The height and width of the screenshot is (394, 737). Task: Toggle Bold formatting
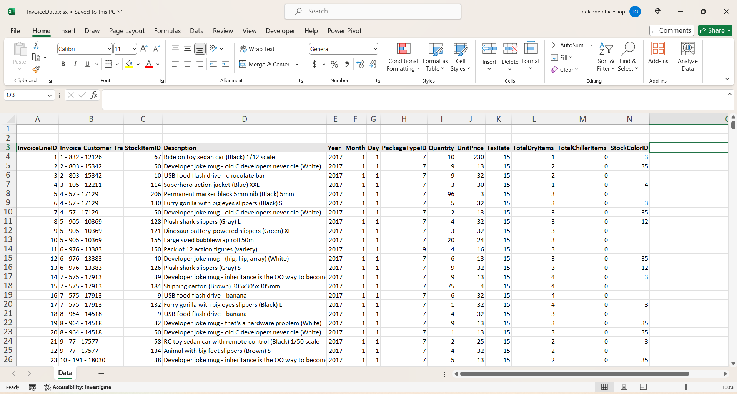point(63,64)
